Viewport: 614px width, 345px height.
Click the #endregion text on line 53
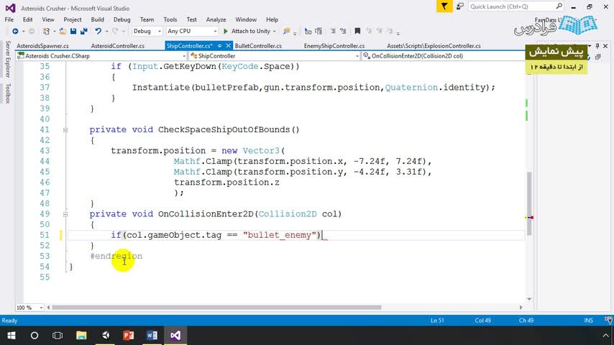tap(116, 256)
